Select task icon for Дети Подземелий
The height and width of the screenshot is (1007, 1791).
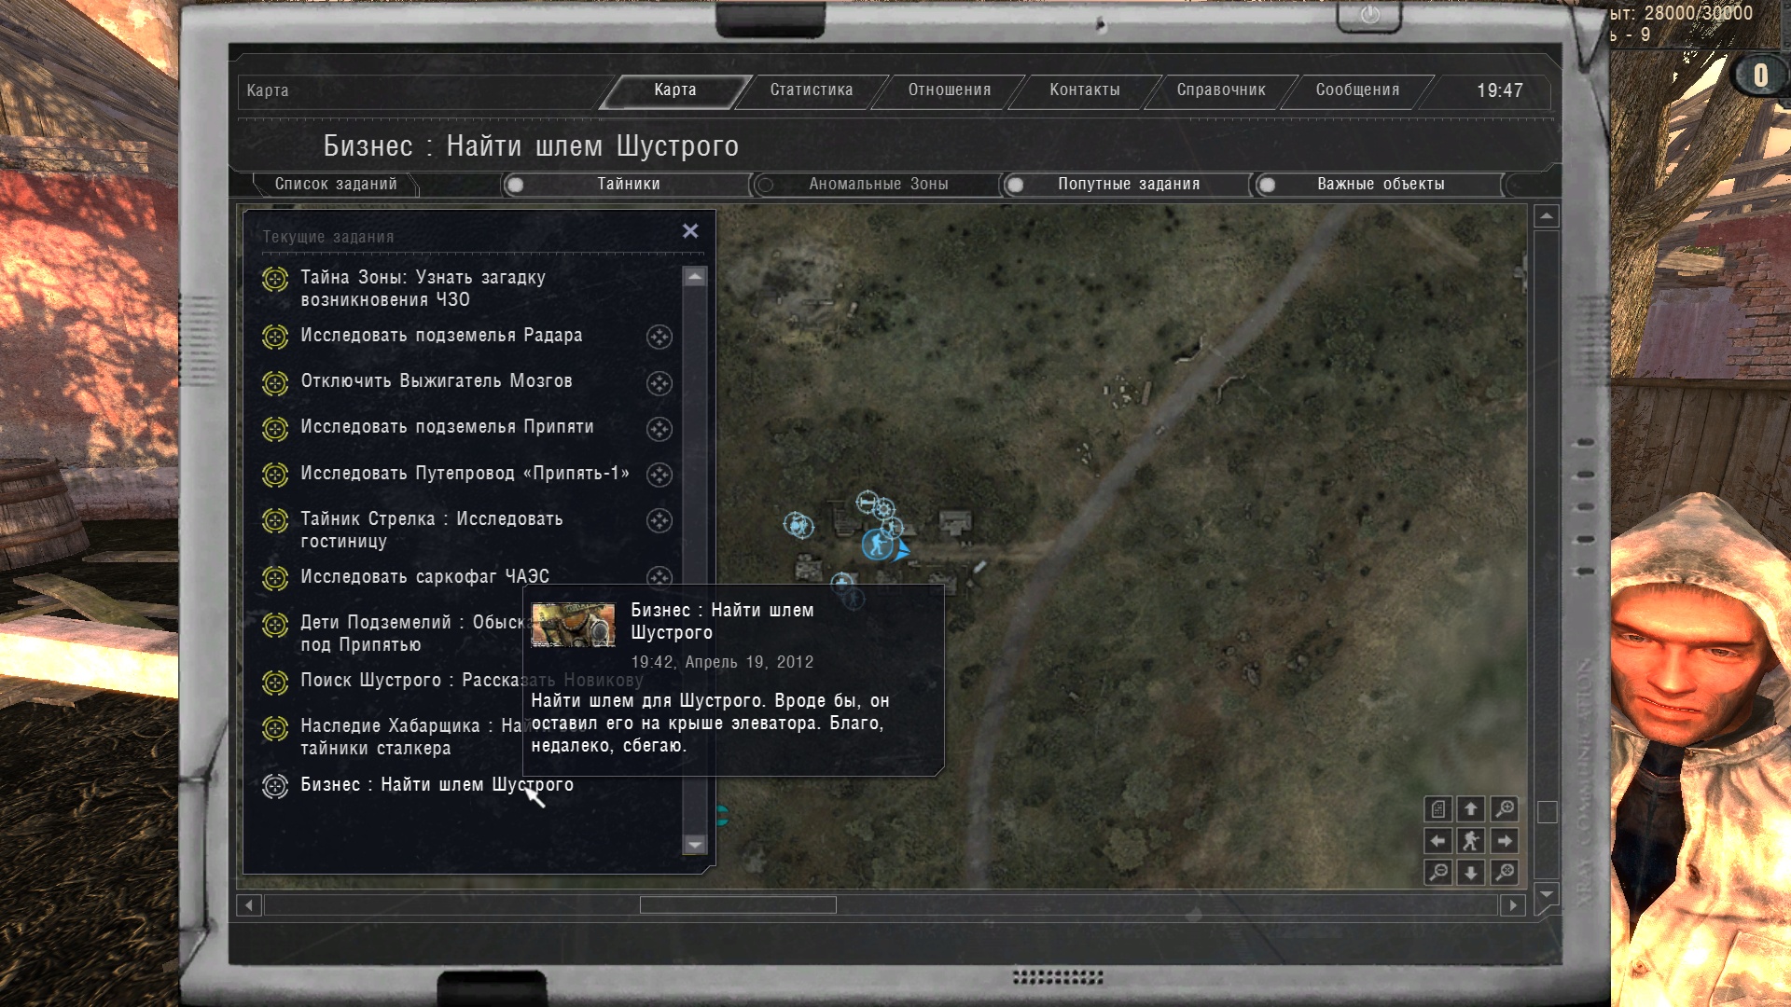(275, 625)
